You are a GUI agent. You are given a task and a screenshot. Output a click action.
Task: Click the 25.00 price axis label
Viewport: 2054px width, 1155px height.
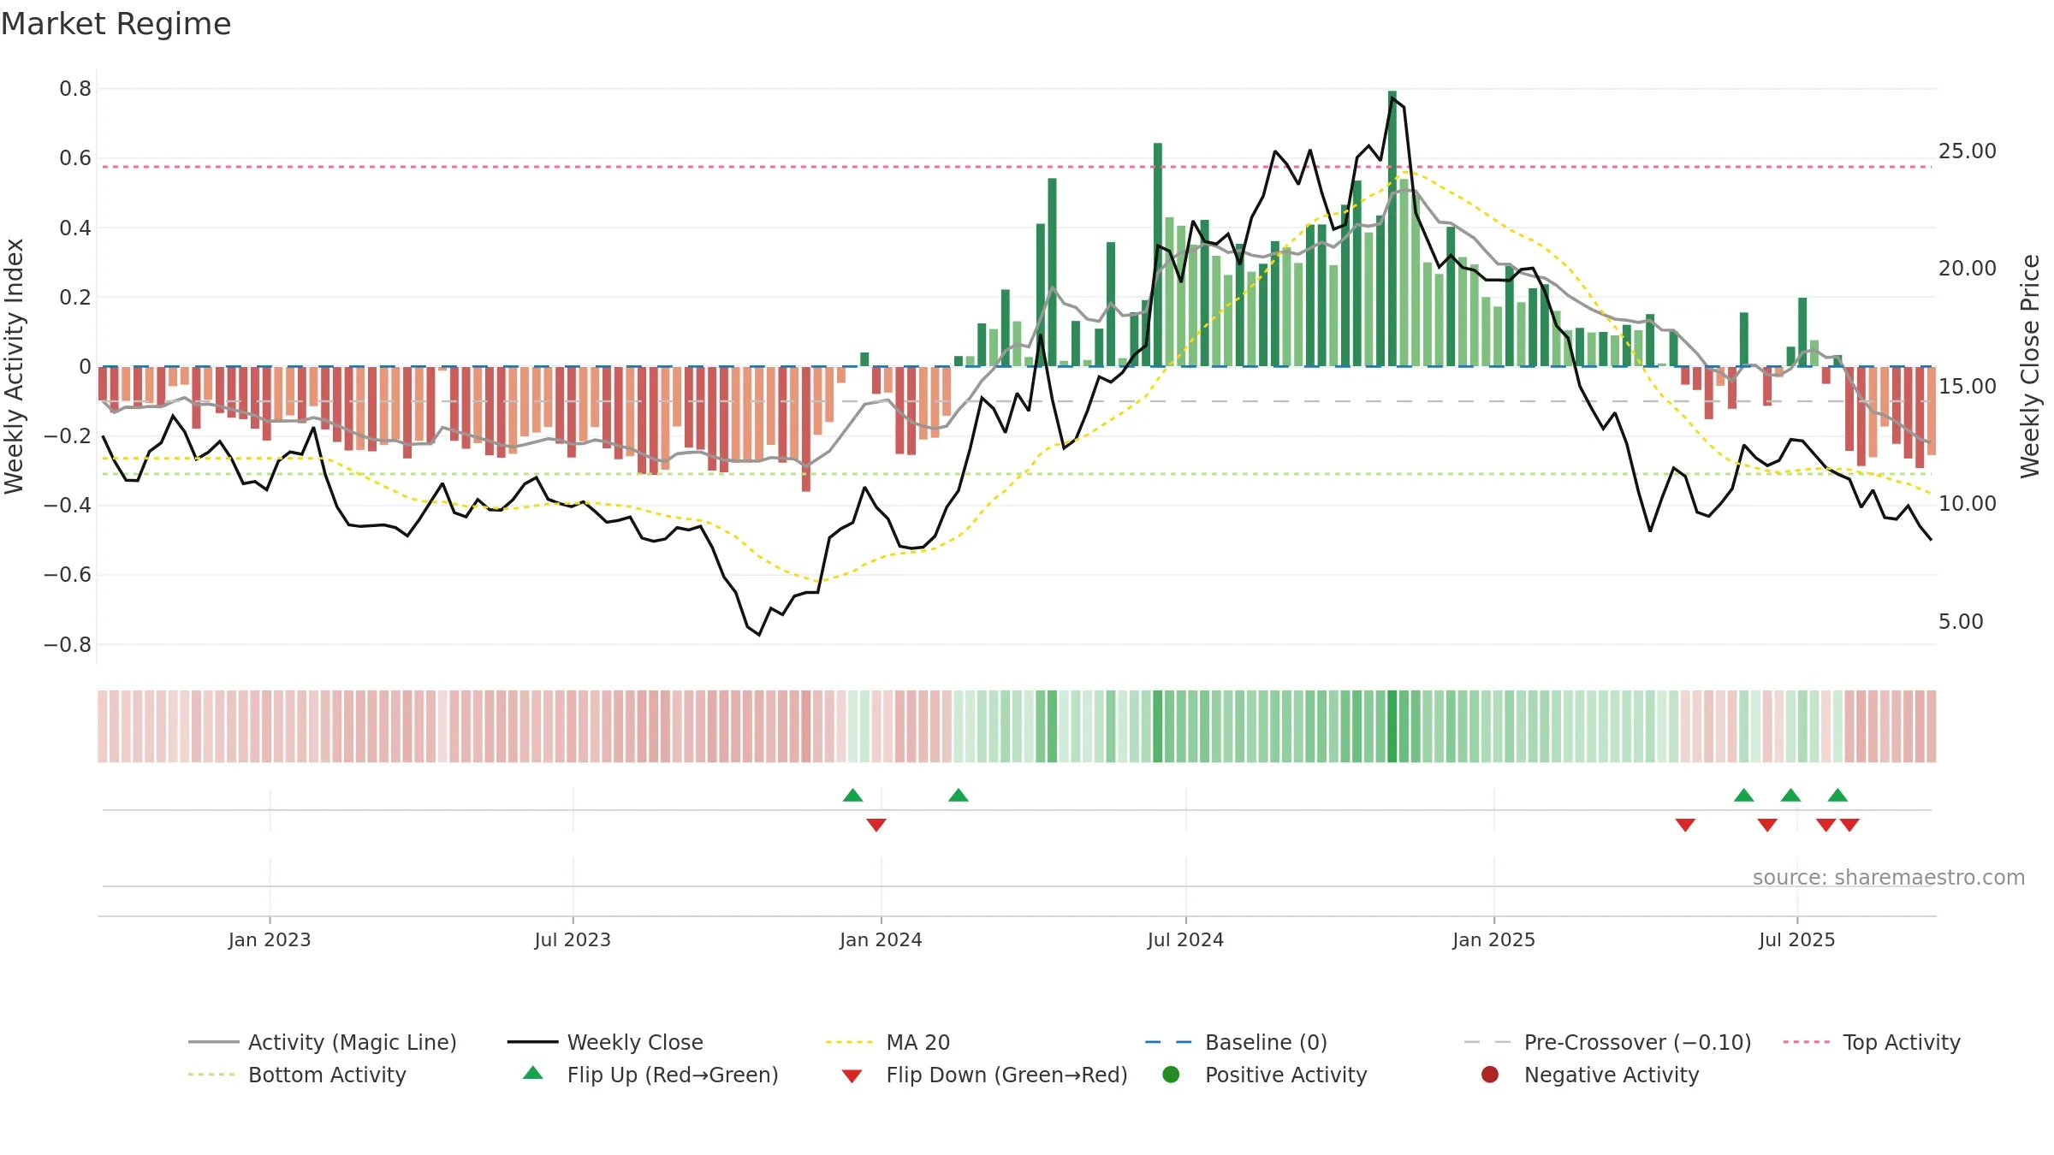[1967, 151]
